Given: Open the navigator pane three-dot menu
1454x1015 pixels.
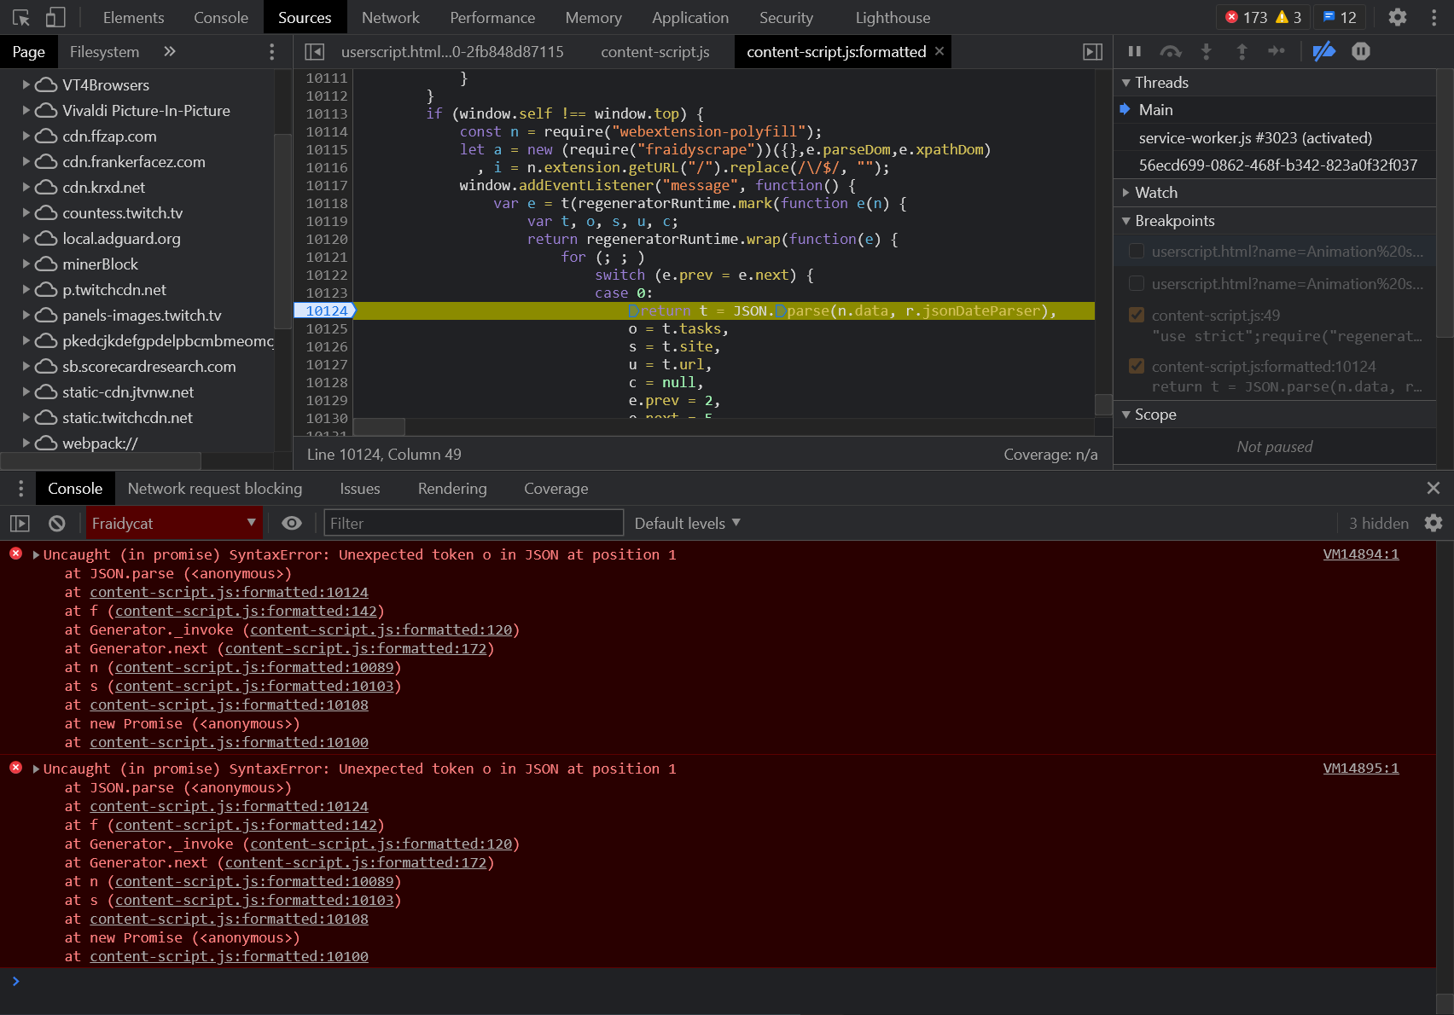Looking at the screenshot, I should [x=272, y=52].
